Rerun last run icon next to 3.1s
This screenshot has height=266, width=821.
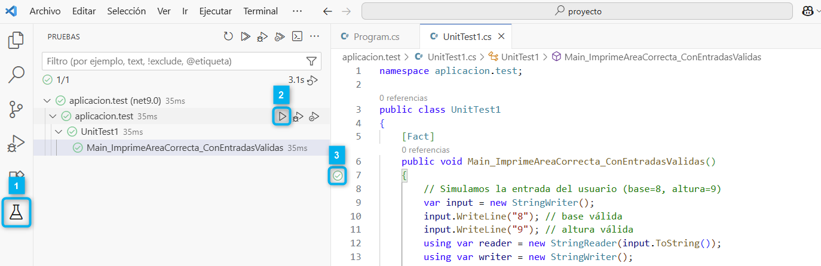(x=313, y=80)
